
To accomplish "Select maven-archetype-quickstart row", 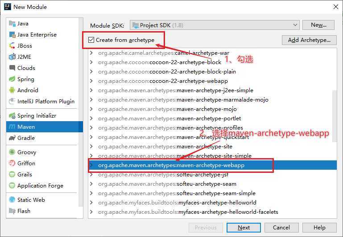I will click(x=212, y=137).
